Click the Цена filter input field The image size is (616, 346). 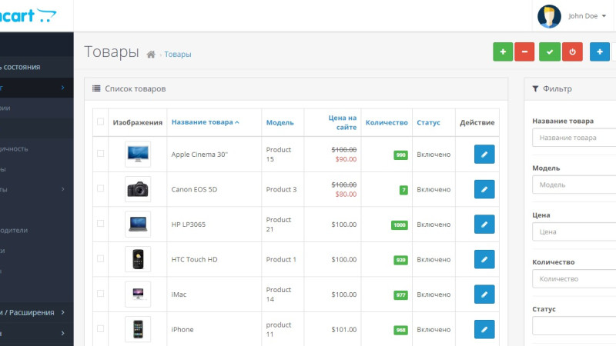(574, 232)
